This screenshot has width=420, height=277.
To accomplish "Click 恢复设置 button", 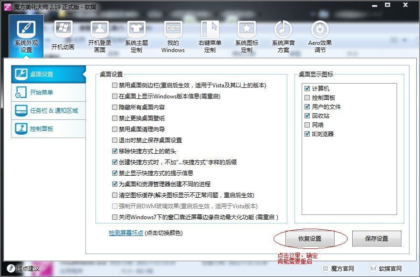I will tap(310, 239).
